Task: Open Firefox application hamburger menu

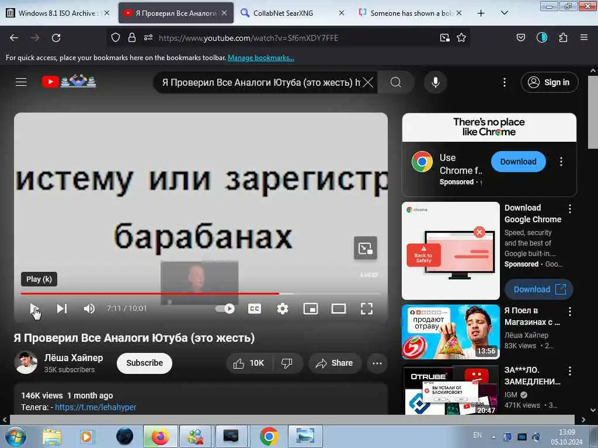Action: tap(583, 37)
